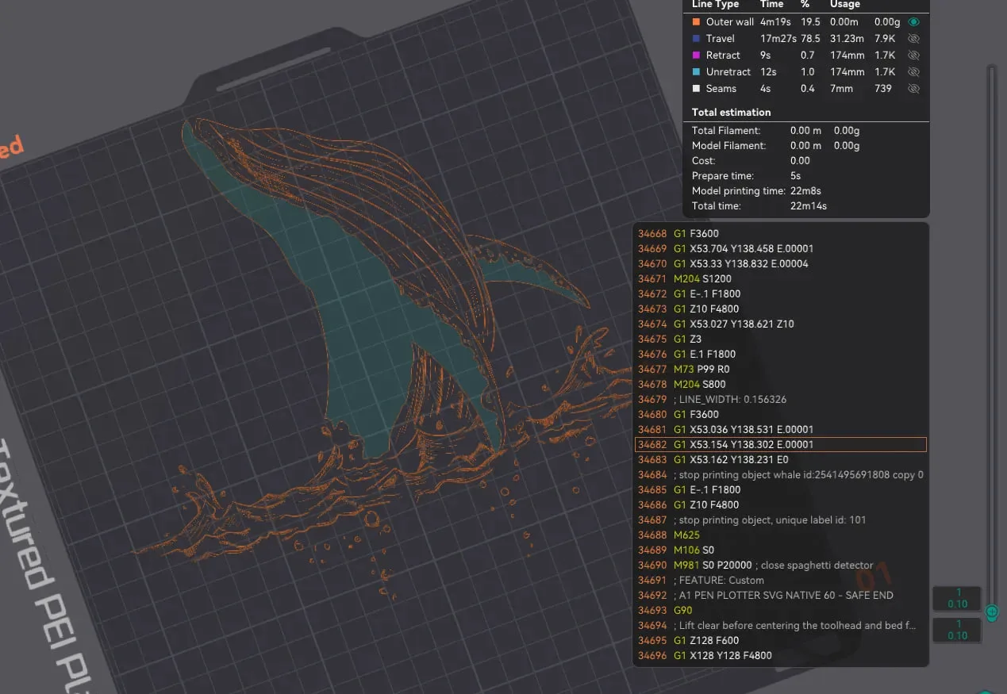Select FEATURE: Custom comment line
The width and height of the screenshot is (1007, 694).
(780, 581)
